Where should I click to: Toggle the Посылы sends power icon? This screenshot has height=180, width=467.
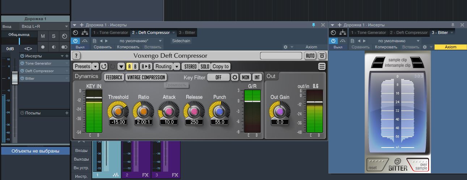22,113
